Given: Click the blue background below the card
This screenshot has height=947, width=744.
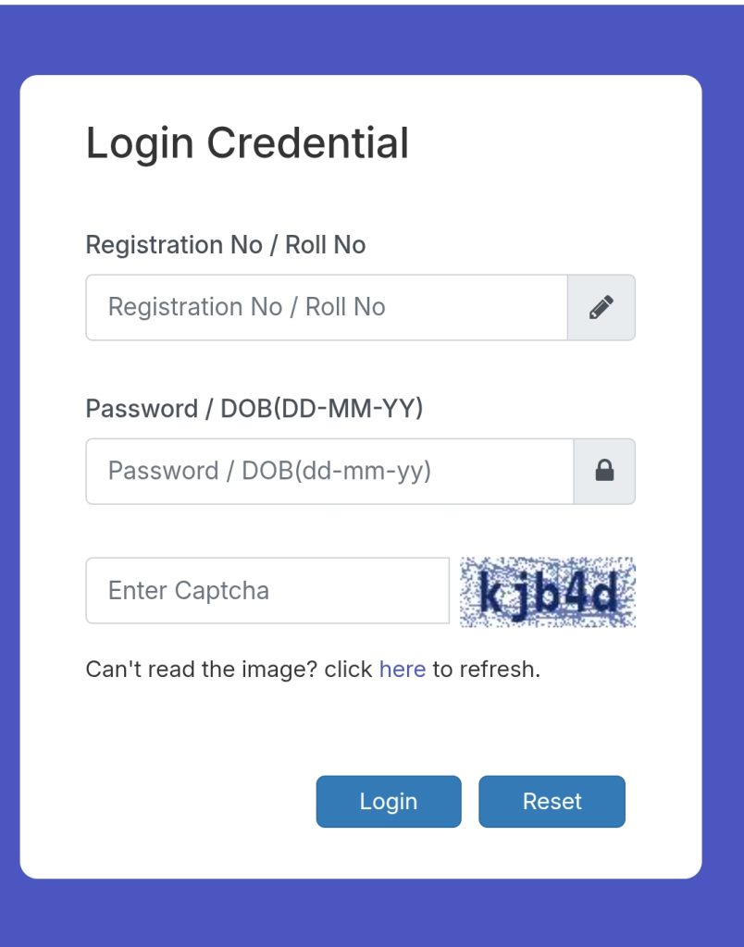Looking at the screenshot, I should coord(370,914).
